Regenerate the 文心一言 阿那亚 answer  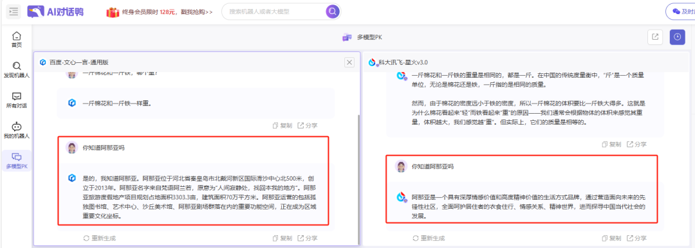tap(100, 238)
